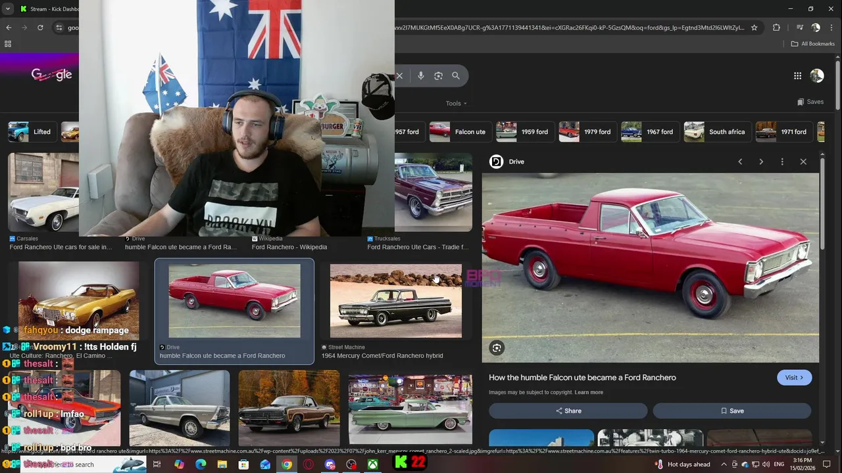The height and width of the screenshot is (473, 842).
Task: Open Chrome extensions puzzle icon
Action: (776, 28)
